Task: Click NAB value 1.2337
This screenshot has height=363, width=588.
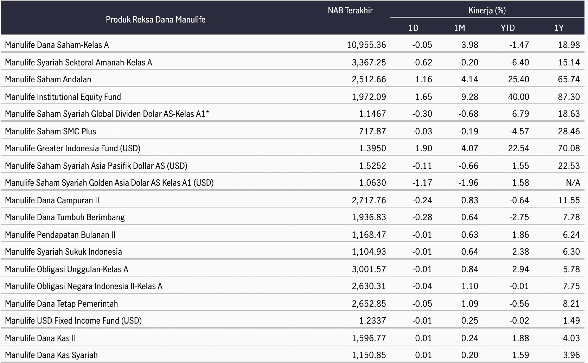Action: [x=372, y=320]
